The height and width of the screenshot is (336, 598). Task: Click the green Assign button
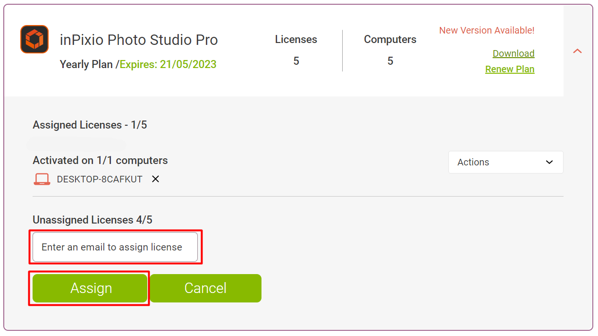tap(90, 288)
